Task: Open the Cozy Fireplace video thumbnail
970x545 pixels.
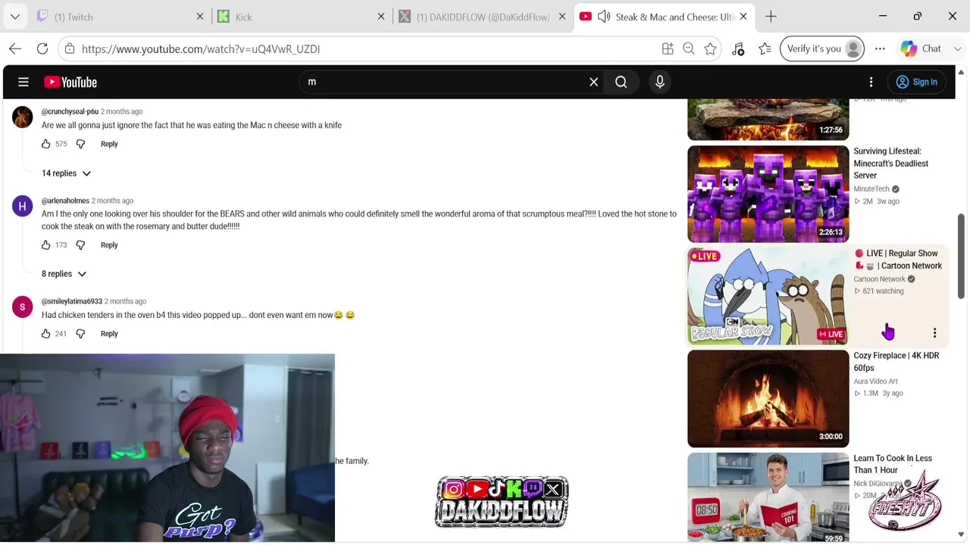Action: coord(768,399)
